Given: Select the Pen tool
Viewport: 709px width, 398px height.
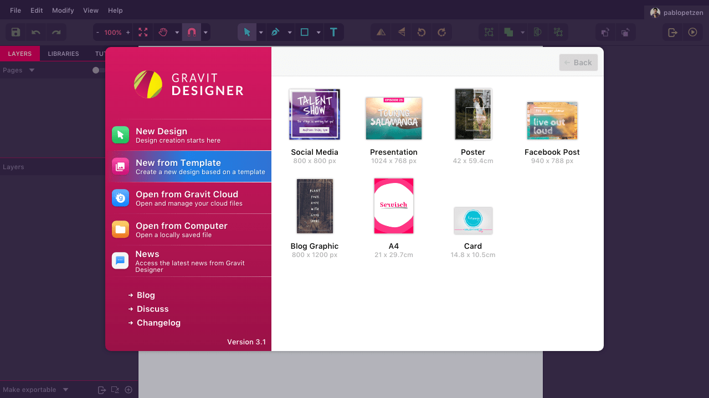Looking at the screenshot, I should click(x=275, y=33).
